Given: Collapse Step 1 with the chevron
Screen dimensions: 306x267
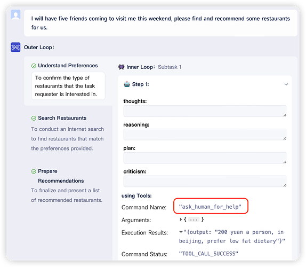Looking at the screenshot, I should (286, 84).
